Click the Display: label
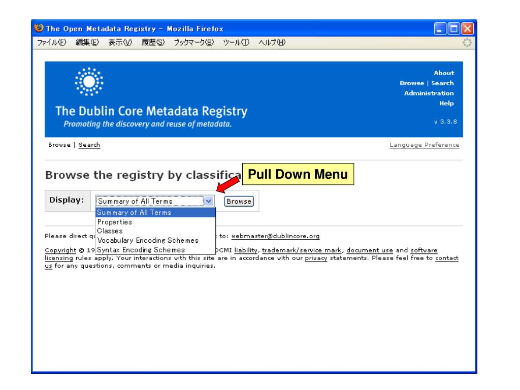 pos(67,200)
